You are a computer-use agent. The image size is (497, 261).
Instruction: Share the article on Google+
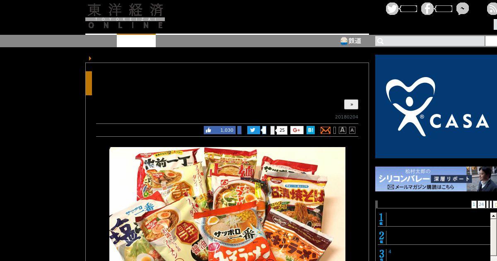point(297,130)
